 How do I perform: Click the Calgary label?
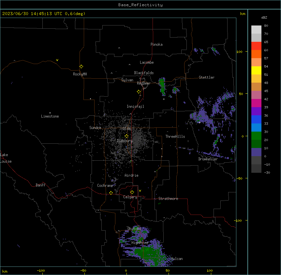point(130,197)
